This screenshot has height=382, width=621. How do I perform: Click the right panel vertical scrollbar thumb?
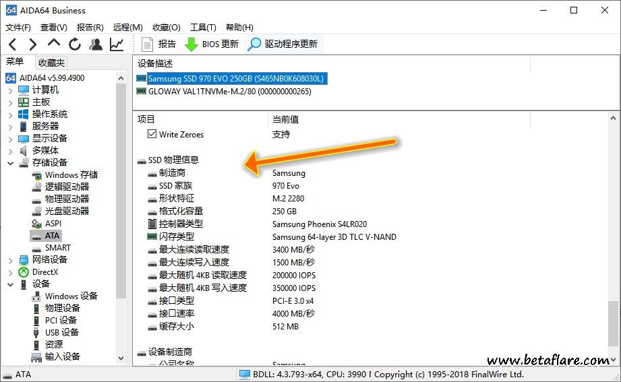coord(614,325)
